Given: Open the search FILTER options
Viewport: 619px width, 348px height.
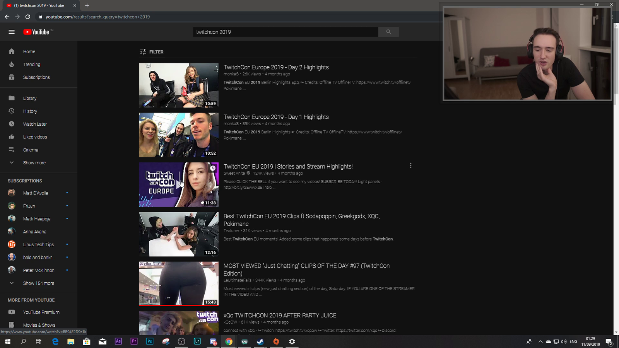Looking at the screenshot, I should click(152, 52).
